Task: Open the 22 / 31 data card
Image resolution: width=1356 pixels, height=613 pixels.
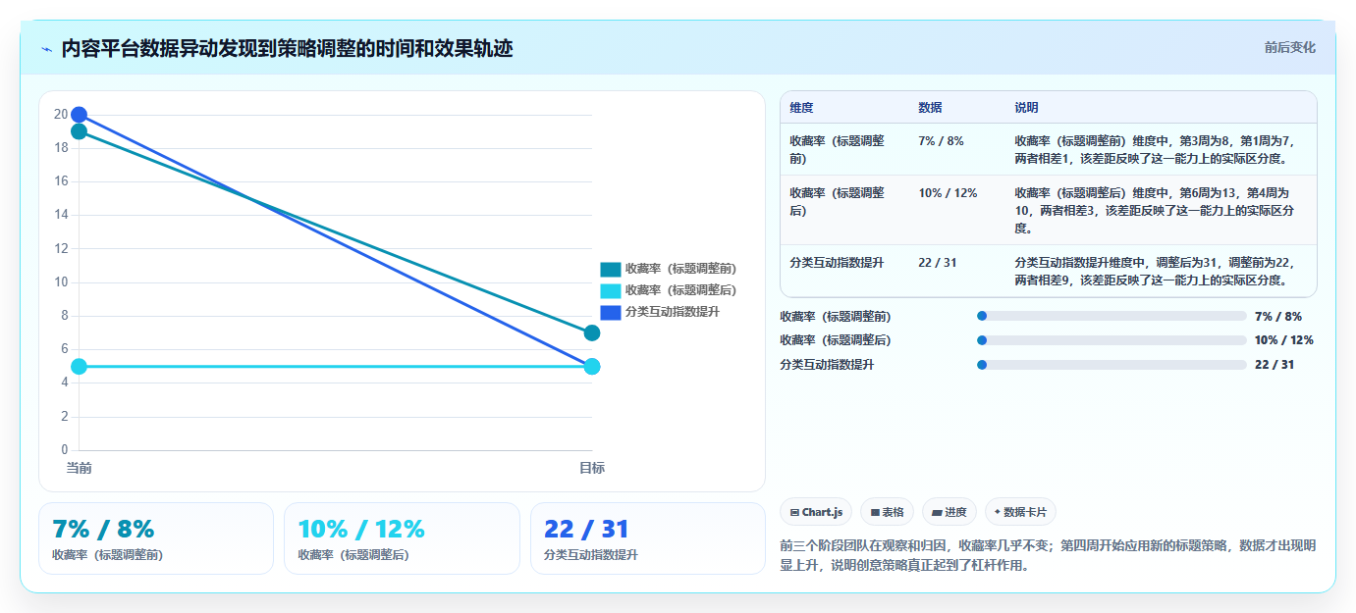Action: click(x=647, y=538)
